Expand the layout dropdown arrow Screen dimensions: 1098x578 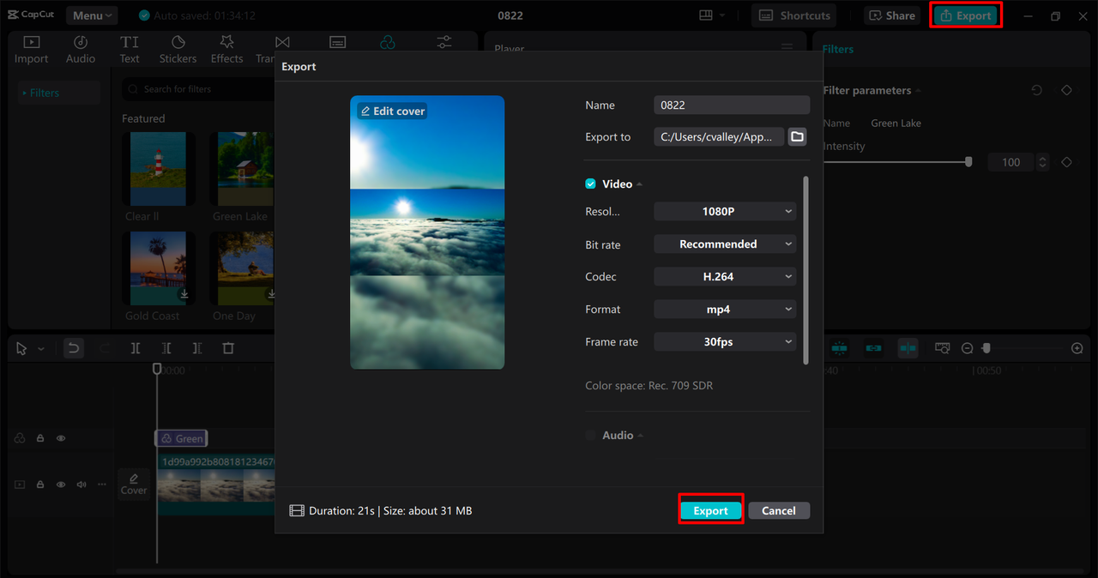click(x=722, y=15)
